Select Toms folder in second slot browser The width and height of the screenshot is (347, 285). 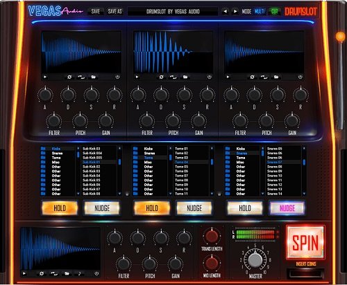[x=150, y=158]
